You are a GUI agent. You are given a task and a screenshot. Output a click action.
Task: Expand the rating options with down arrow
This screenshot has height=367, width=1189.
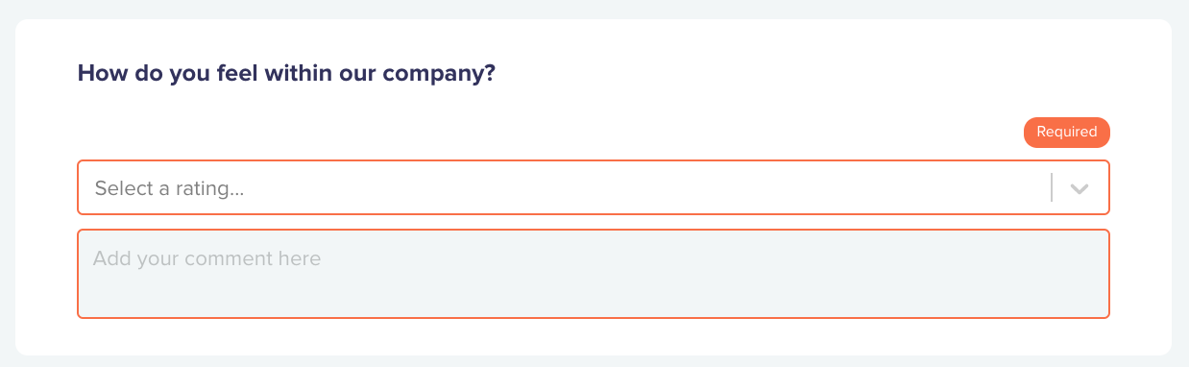(1080, 188)
